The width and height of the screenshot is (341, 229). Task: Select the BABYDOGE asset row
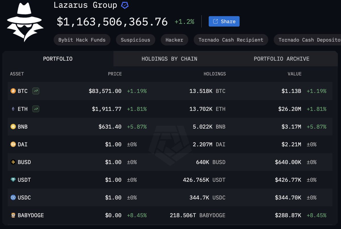tap(170, 215)
